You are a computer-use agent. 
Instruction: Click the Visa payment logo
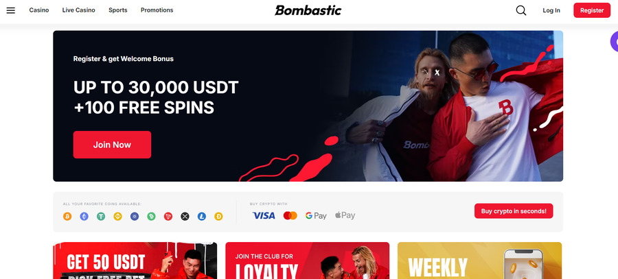[x=264, y=216]
